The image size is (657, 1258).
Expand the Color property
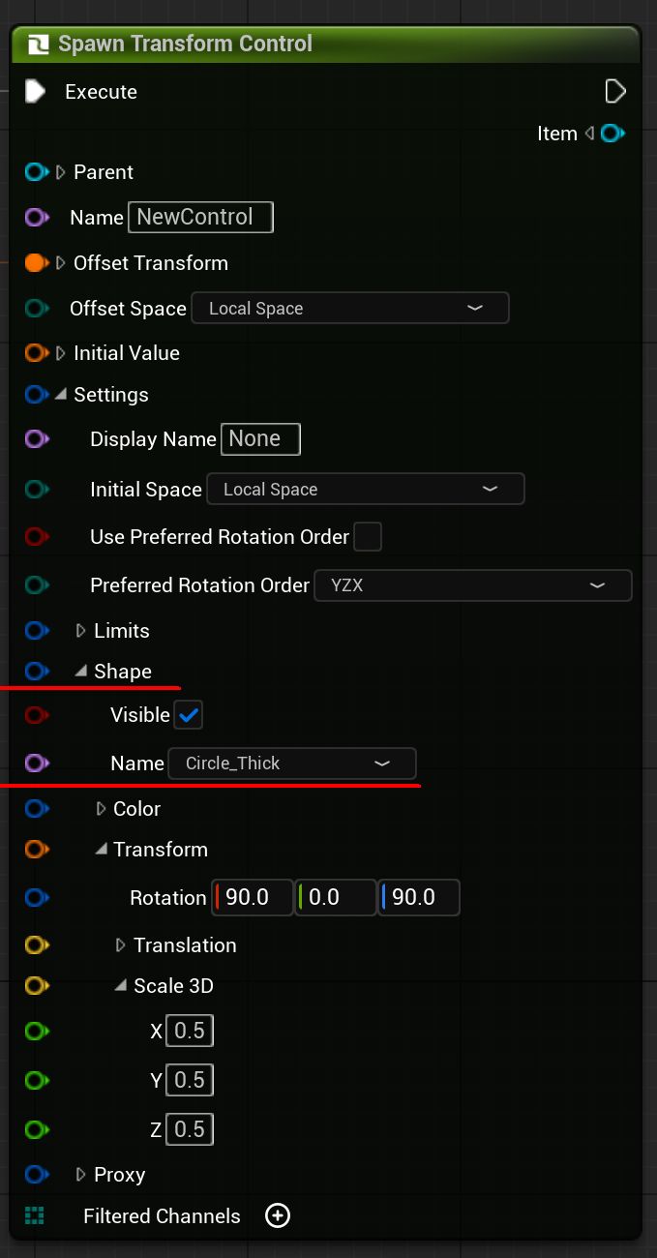pos(101,809)
